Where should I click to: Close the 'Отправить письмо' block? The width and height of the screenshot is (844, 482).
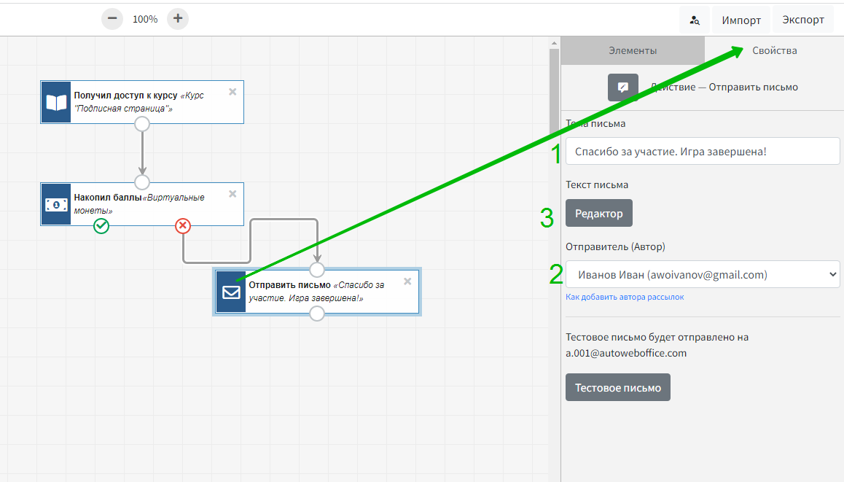pos(407,281)
